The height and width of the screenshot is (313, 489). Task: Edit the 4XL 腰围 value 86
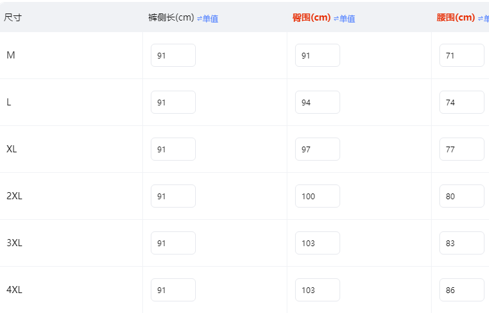pos(462,290)
